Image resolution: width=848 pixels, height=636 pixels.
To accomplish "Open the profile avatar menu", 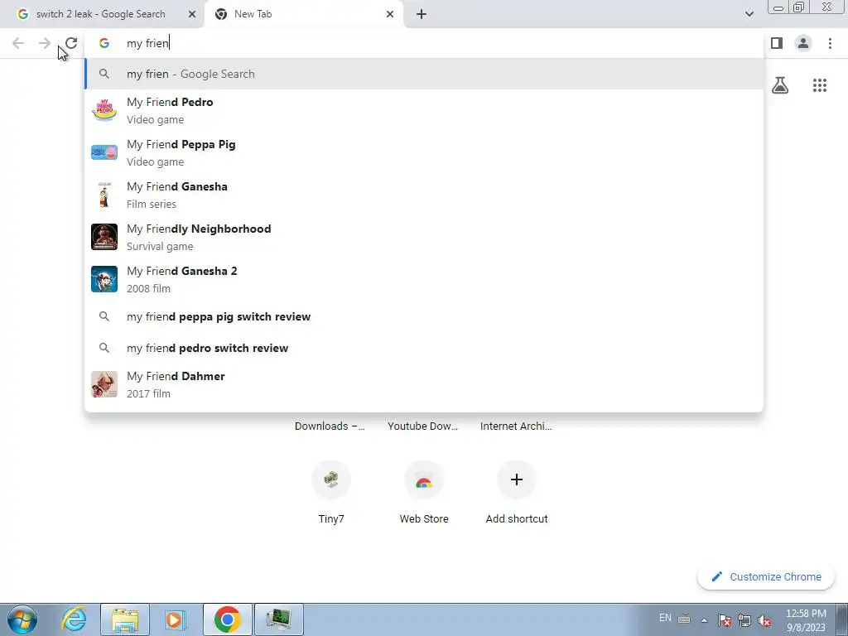I will click(803, 43).
